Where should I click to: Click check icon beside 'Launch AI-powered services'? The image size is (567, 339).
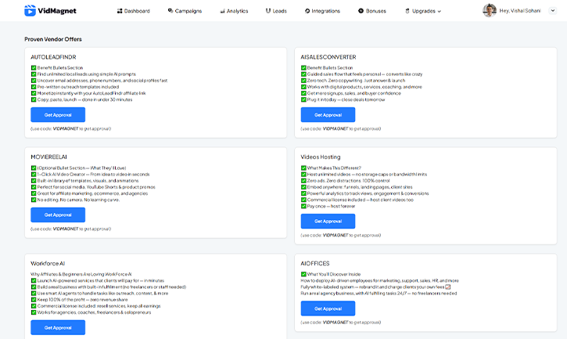pos(34,281)
